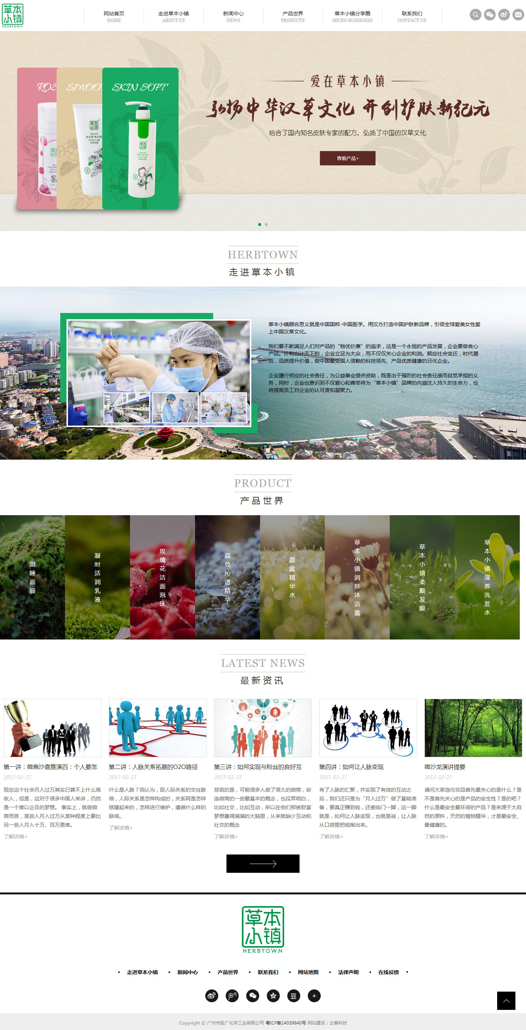
Task: Open the 网站地图 footer link
Action: coord(308,972)
